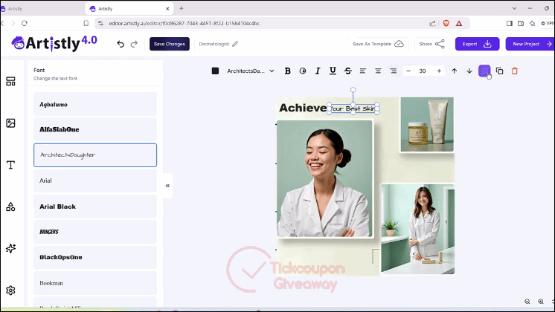Open the images panel in sidebar
The height and width of the screenshot is (312, 555).
(10, 123)
